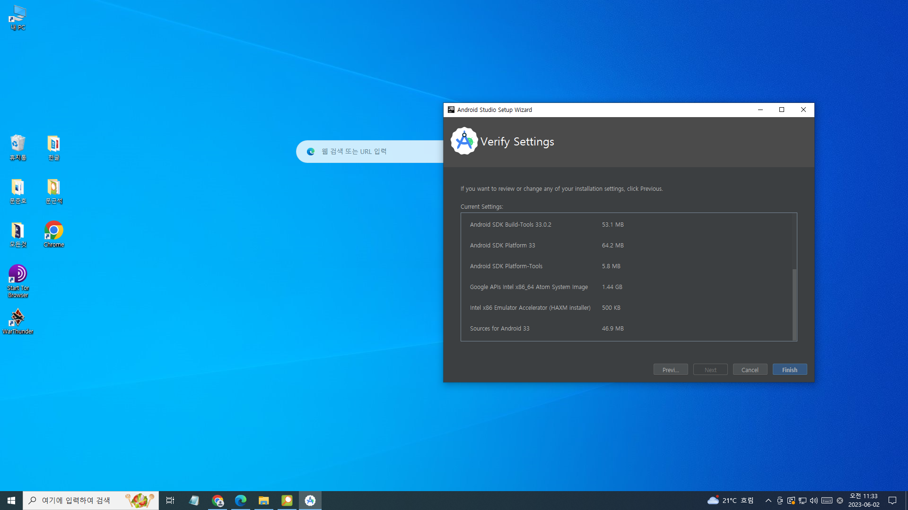
Task: Click the JetBrains icon in wizard title bar
Action: [x=451, y=110]
